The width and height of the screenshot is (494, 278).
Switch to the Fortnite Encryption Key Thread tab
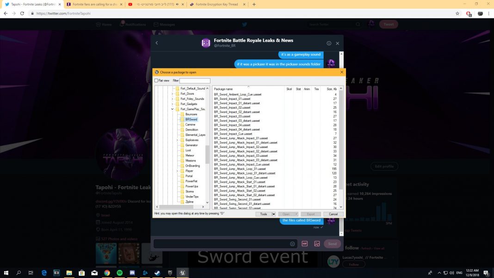[217, 5]
